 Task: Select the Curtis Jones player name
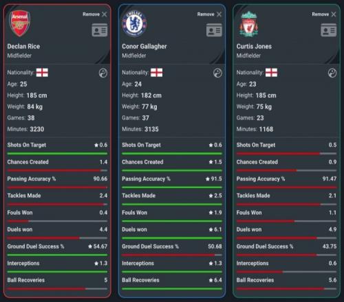point(254,47)
